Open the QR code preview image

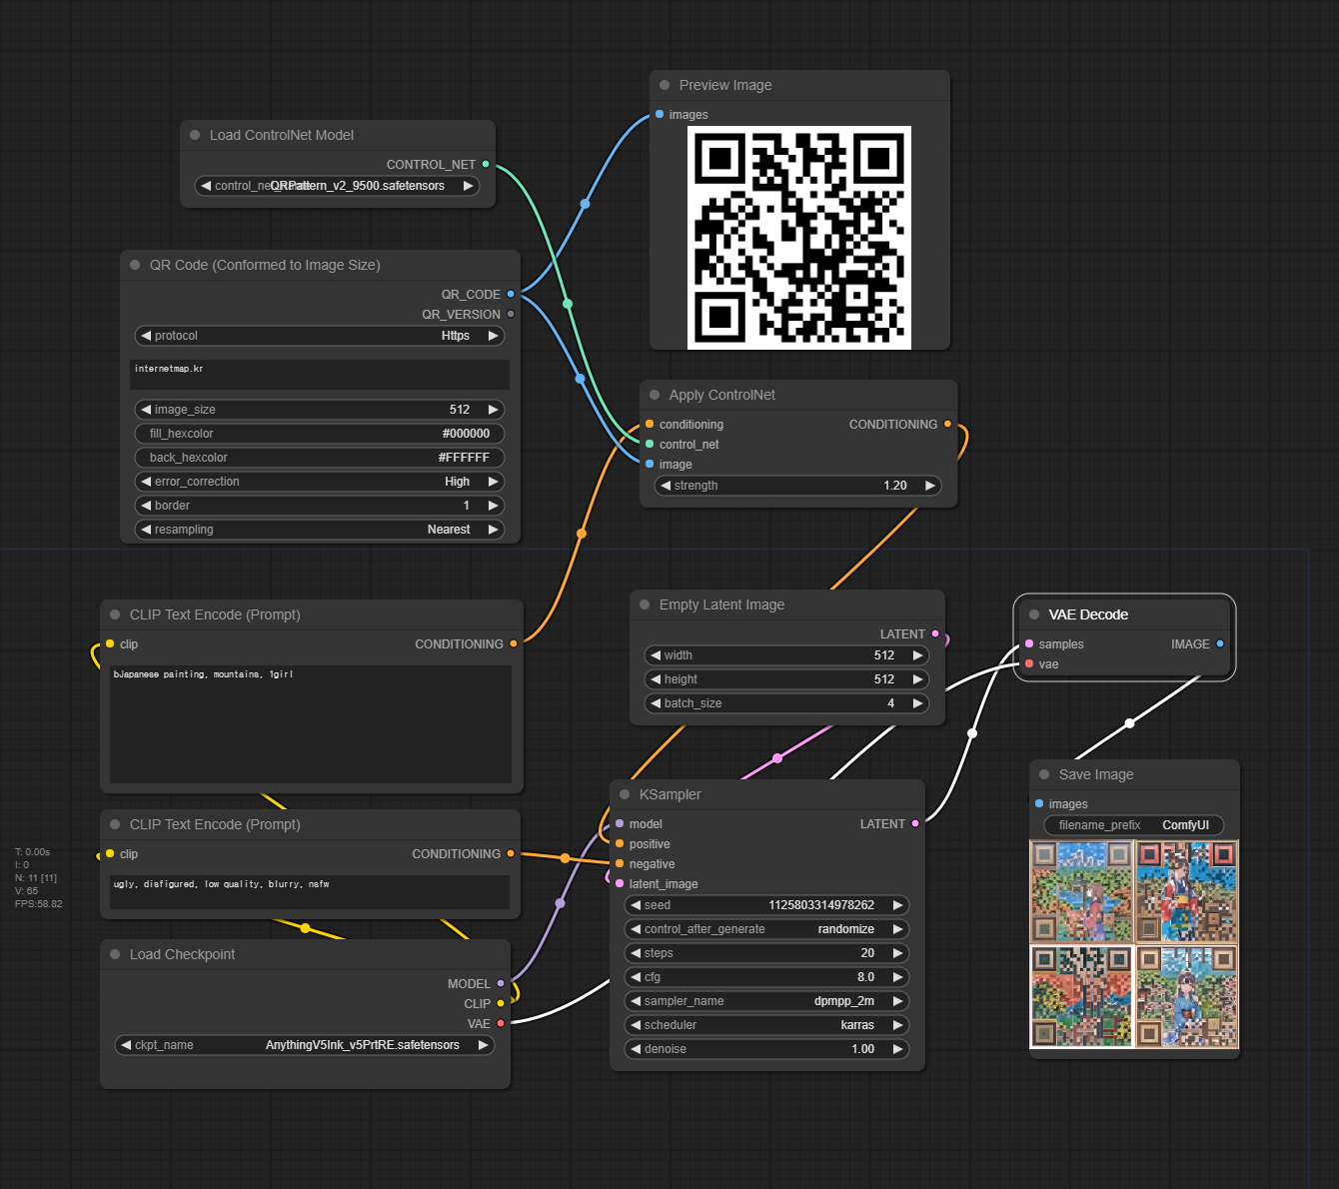[x=799, y=238]
